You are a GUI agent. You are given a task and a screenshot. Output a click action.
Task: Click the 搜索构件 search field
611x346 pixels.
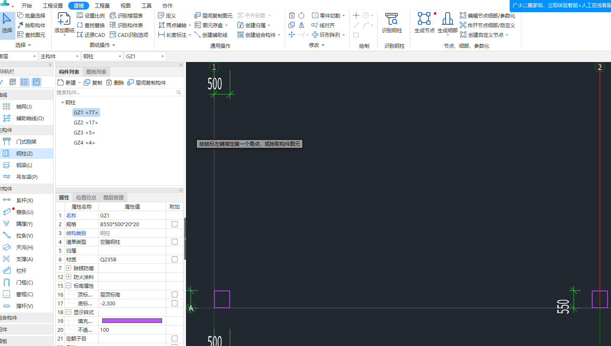click(x=119, y=93)
